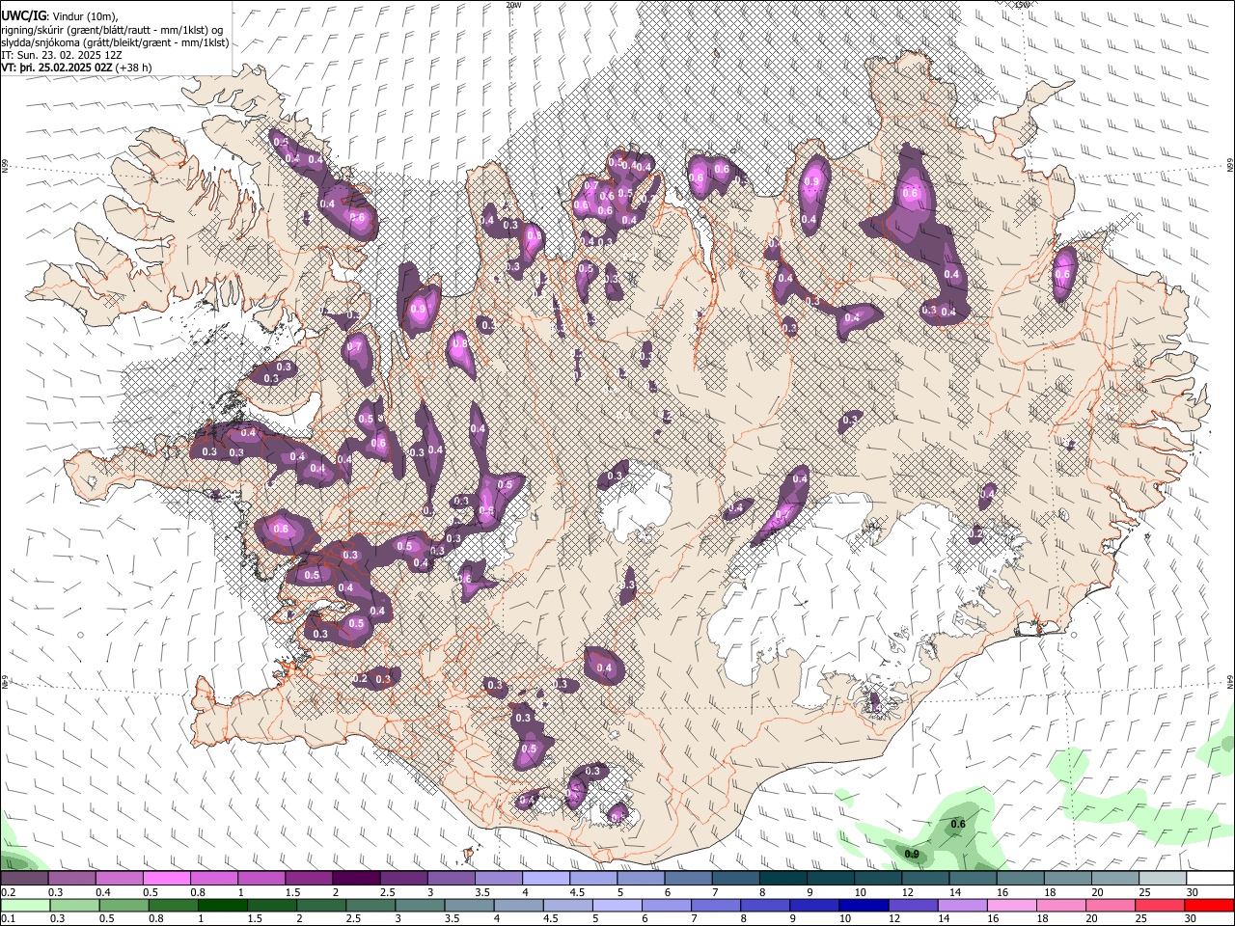
Task: Click the dusky purple 0.2–0.3 snow legend swatch
Action: click(x=25, y=879)
